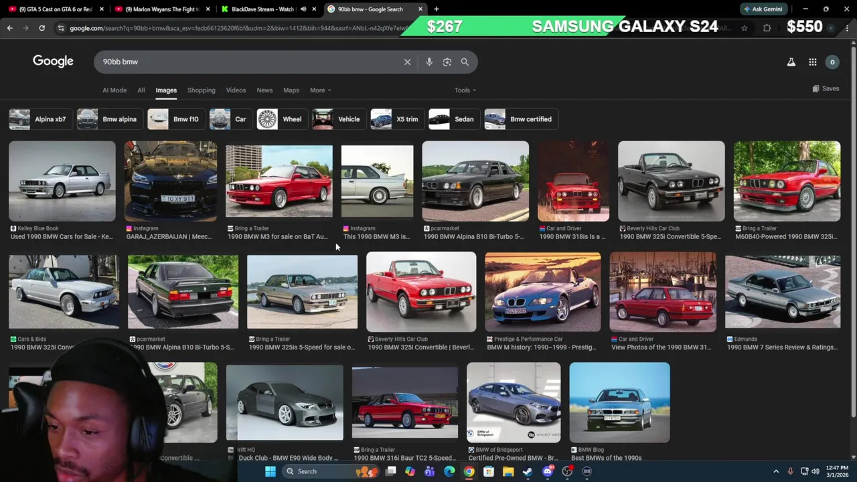
Task: Open the GARAJ_AZERBAIJAN Instagram image
Action: click(170, 181)
